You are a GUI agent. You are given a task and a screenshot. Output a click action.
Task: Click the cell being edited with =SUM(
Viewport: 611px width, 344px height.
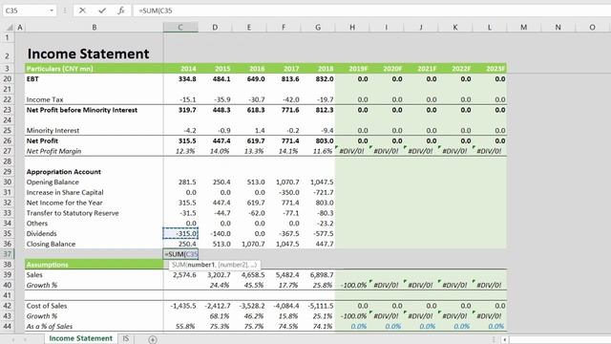[180, 254]
